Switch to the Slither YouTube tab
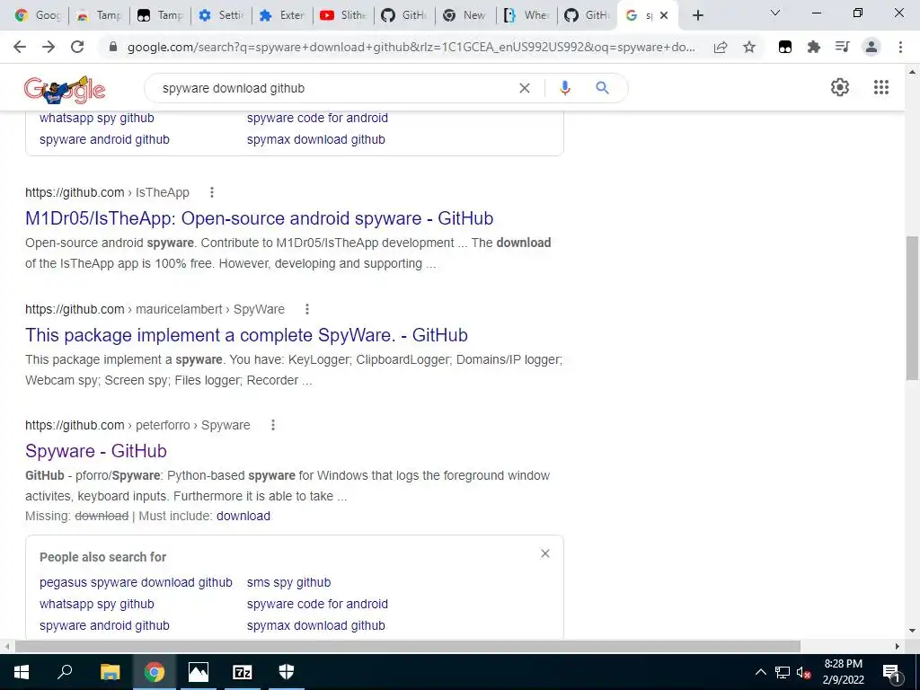 click(343, 15)
